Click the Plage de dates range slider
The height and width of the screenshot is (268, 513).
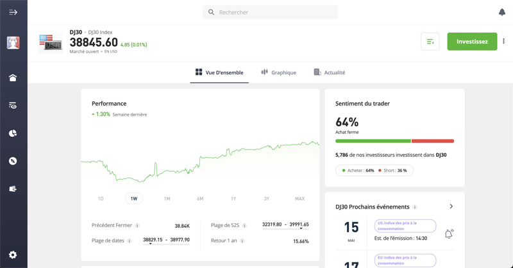(166, 244)
